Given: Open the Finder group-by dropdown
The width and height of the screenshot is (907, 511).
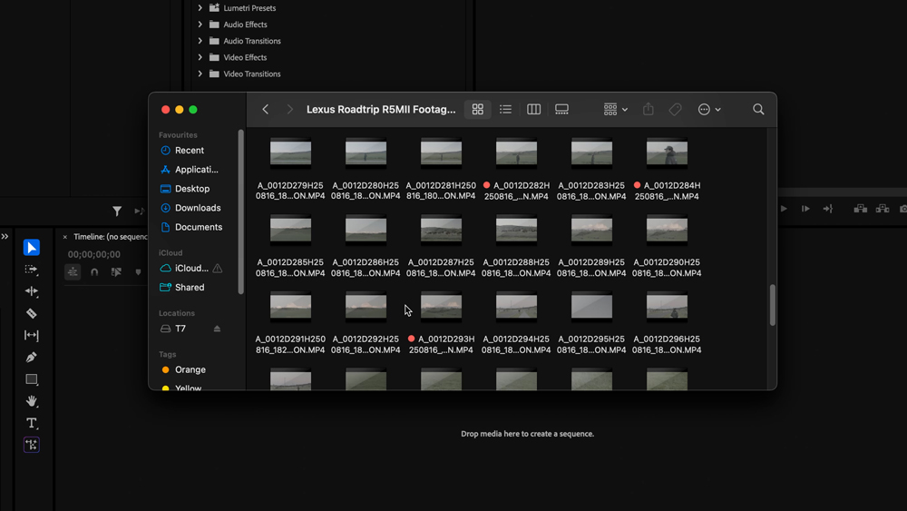Looking at the screenshot, I should 616,110.
